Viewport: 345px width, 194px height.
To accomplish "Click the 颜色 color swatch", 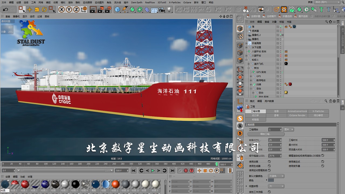I will pyautogui.click(x=271, y=180).
